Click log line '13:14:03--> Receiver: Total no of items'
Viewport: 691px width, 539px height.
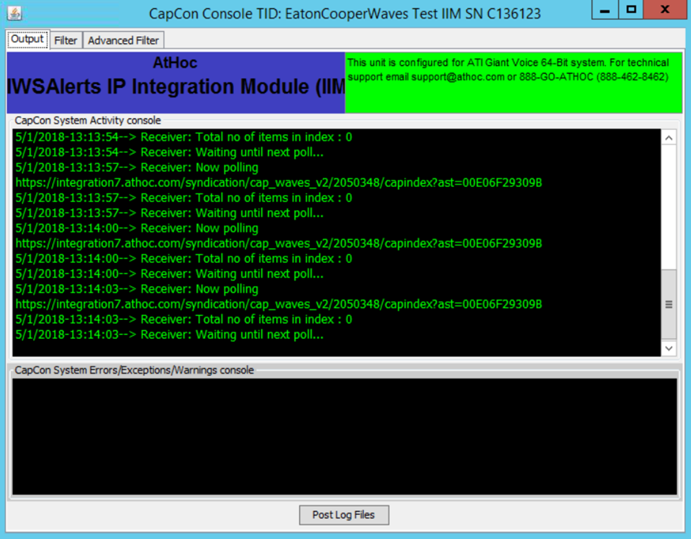[183, 319]
